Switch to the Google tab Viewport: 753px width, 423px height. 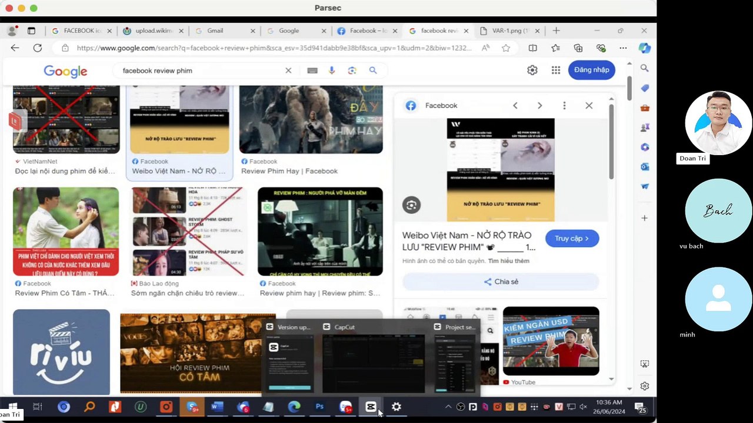[x=295, y=31]
